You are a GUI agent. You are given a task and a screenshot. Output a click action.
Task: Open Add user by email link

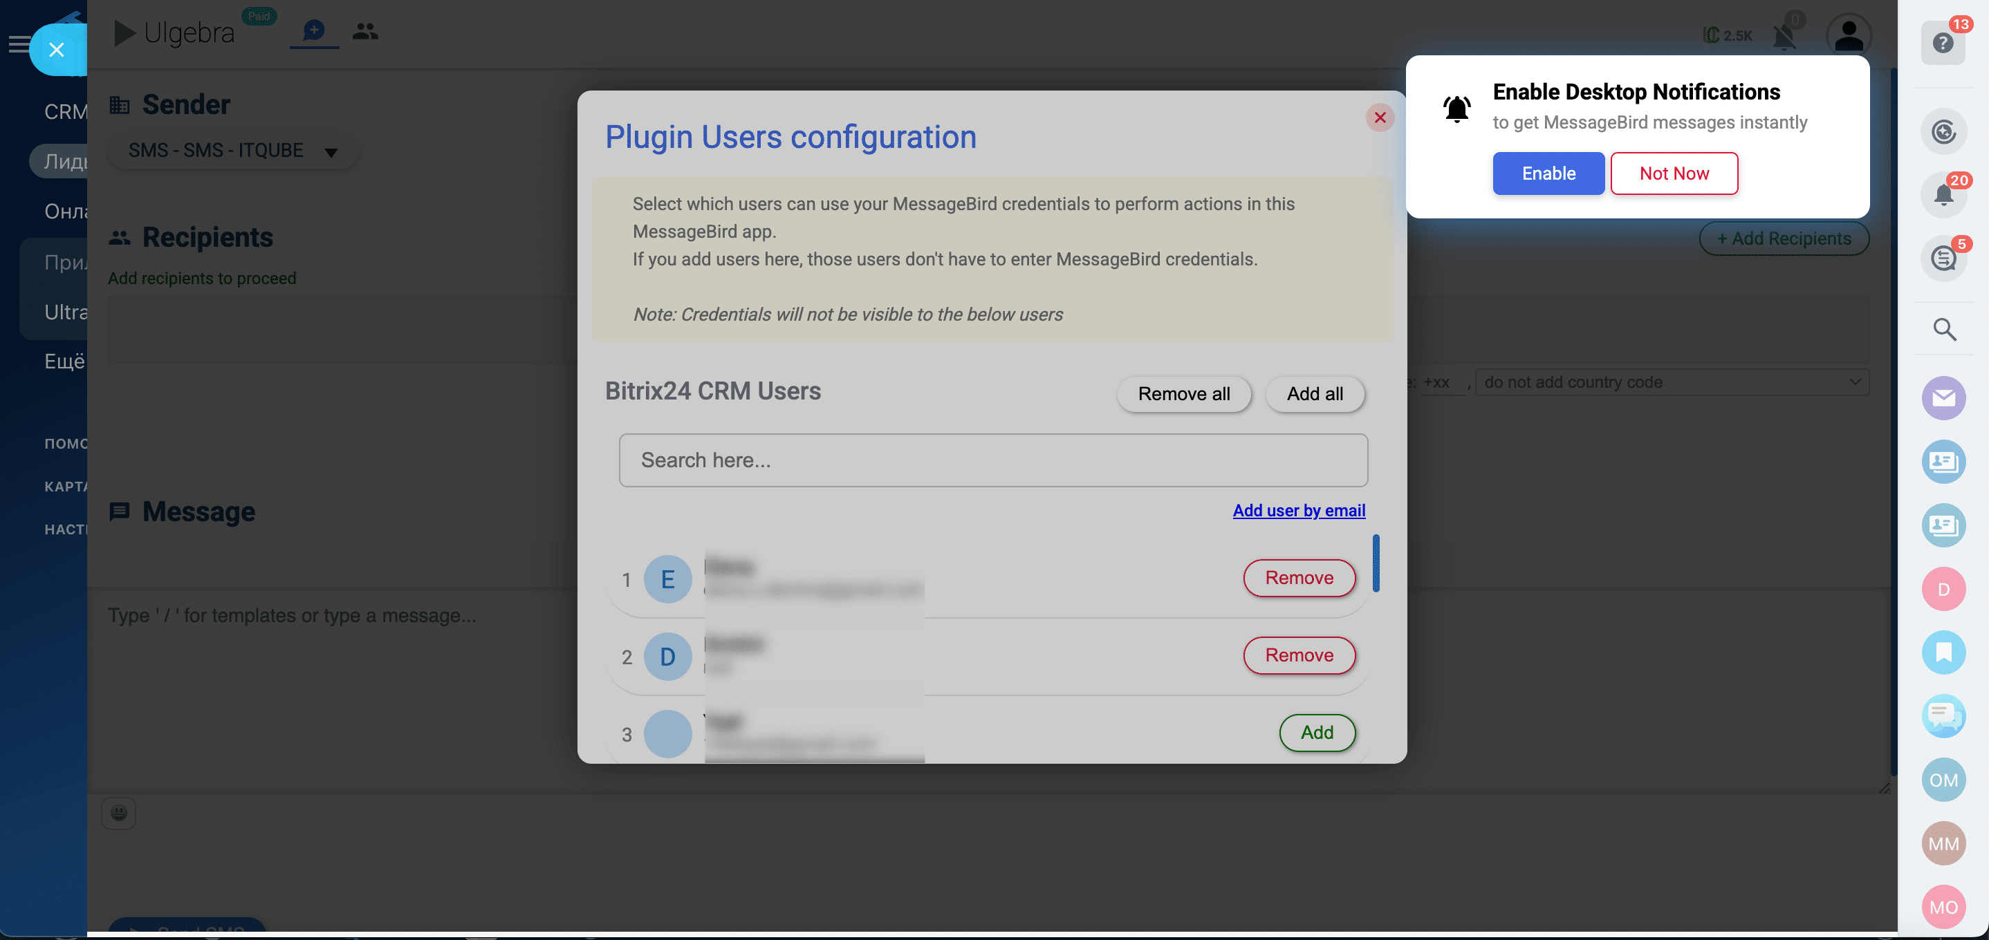tap(1299, 510)
